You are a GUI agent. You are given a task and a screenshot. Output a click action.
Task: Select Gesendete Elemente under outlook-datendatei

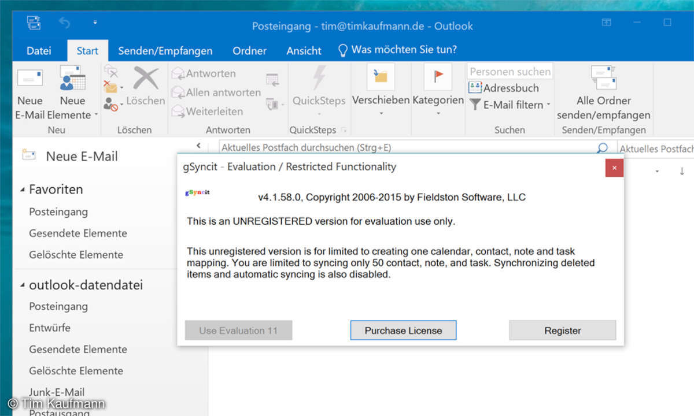(x=78, y=349)
